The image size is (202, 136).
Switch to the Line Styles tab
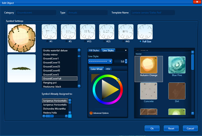[x=108, y=50]
